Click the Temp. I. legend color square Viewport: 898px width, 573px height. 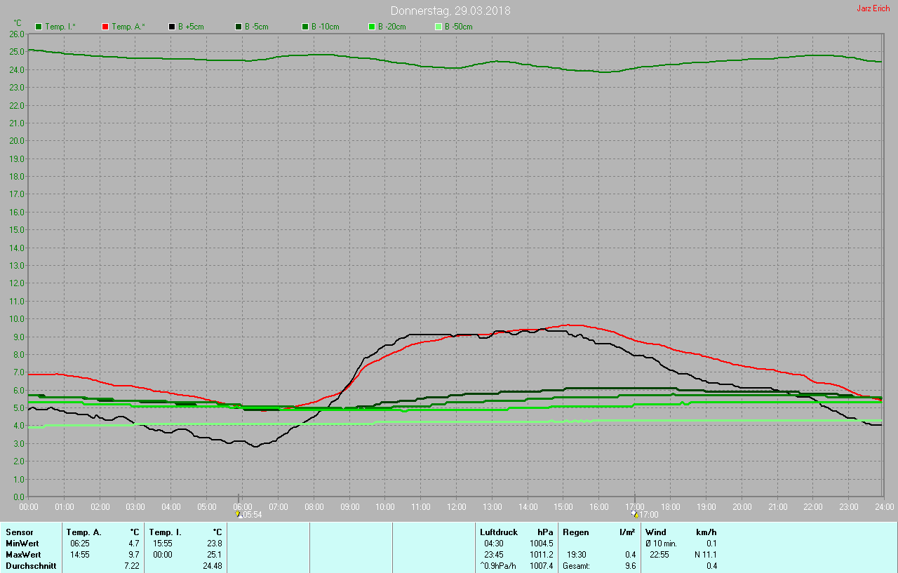[39, 27]
